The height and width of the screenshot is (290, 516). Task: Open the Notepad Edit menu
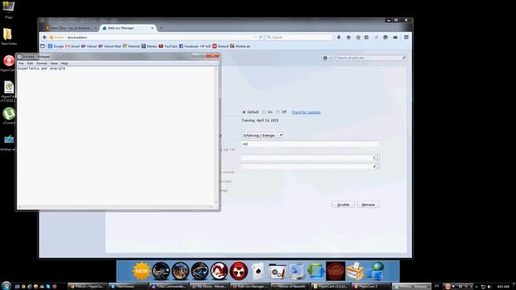pyautogui.click(x=30, y=63)
